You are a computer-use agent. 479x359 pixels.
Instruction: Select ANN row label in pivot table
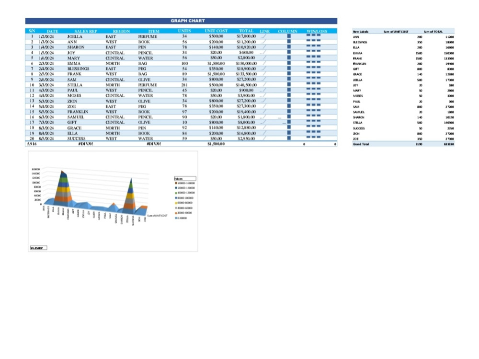point(356,37)
